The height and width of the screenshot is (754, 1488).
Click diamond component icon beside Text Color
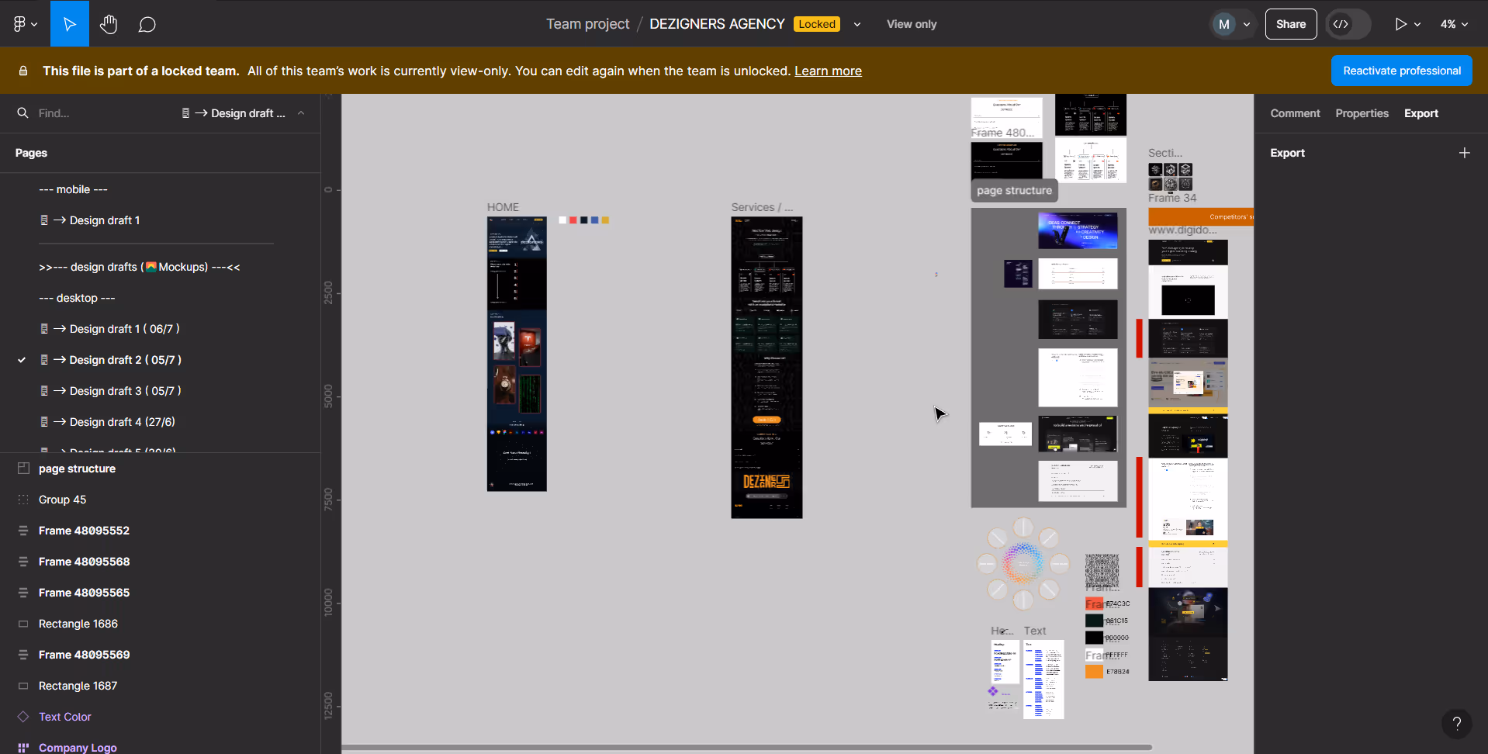(x=23, y=717)
